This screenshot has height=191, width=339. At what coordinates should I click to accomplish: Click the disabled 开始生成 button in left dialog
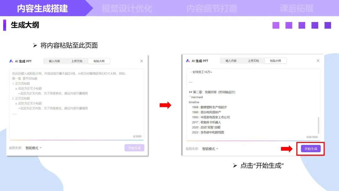point(134,148)
